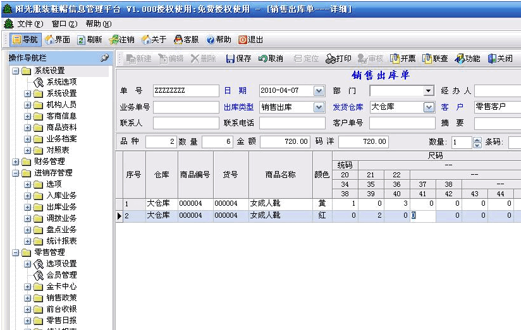Image resolution: width=521 pixels, height=330 pixels.
Task: Click the 关闭 close document button
Action: (500, 59)
